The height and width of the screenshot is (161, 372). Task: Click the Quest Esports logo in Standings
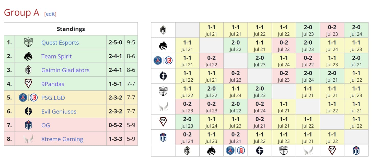[x=28, y=42]
